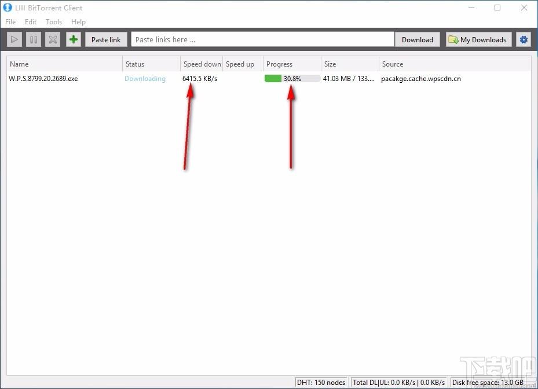
Task: Open the Help menu
Action: click(x=78, y=21)
